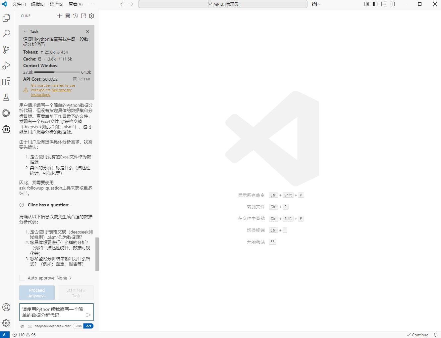
Task: Open the Manage gear in activity bar
Action: (6, 323)
